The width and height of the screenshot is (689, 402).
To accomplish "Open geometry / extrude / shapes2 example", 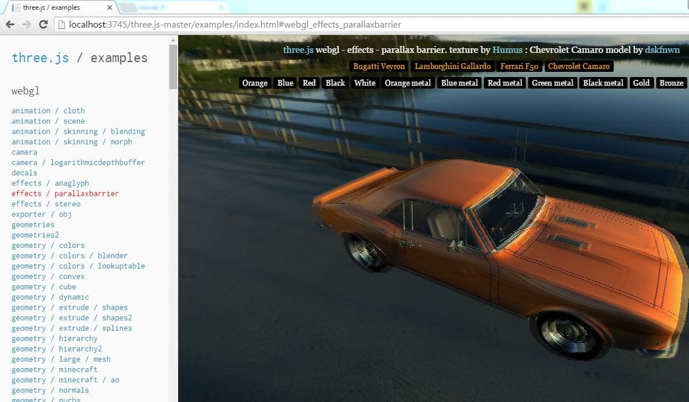I will [72, 317].
